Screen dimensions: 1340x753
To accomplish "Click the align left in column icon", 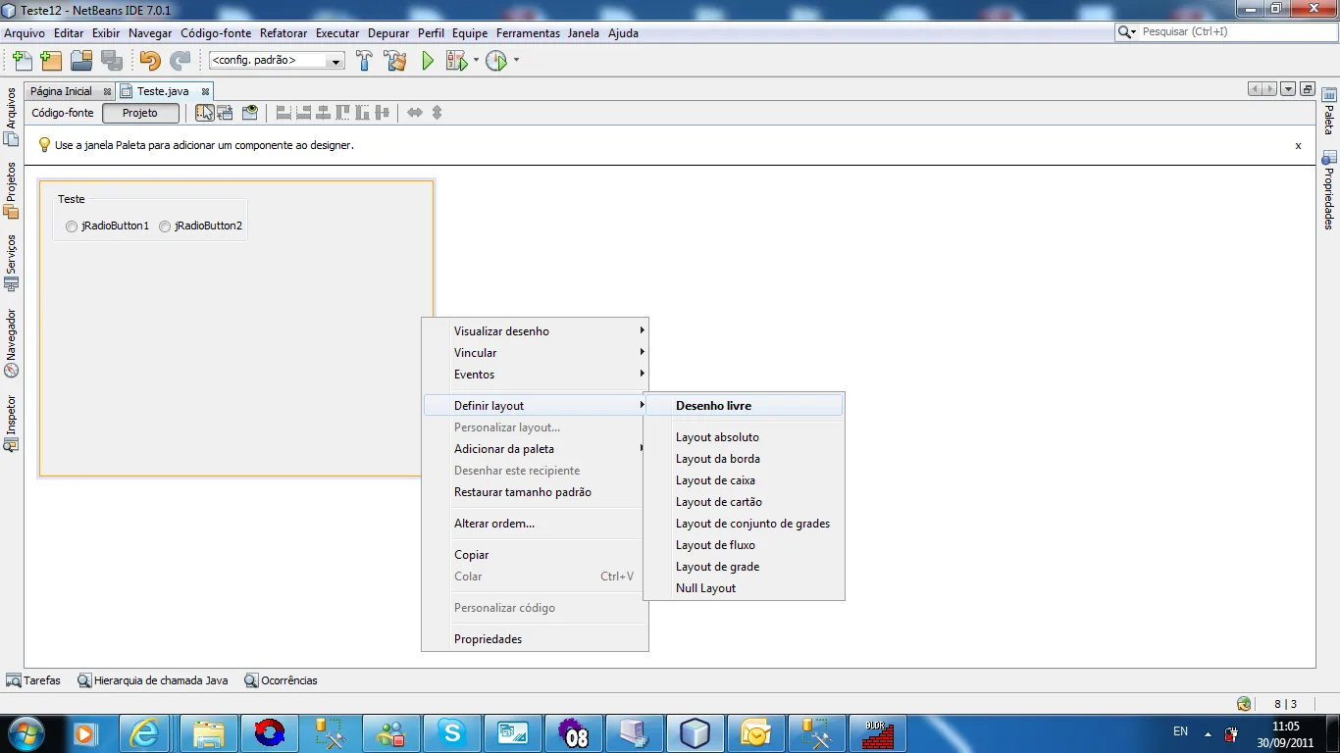I will [283, 113].
